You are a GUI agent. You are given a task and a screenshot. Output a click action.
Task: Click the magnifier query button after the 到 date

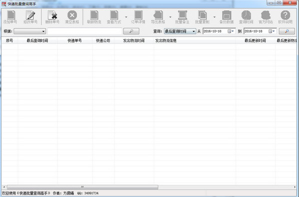coord(287,31)
